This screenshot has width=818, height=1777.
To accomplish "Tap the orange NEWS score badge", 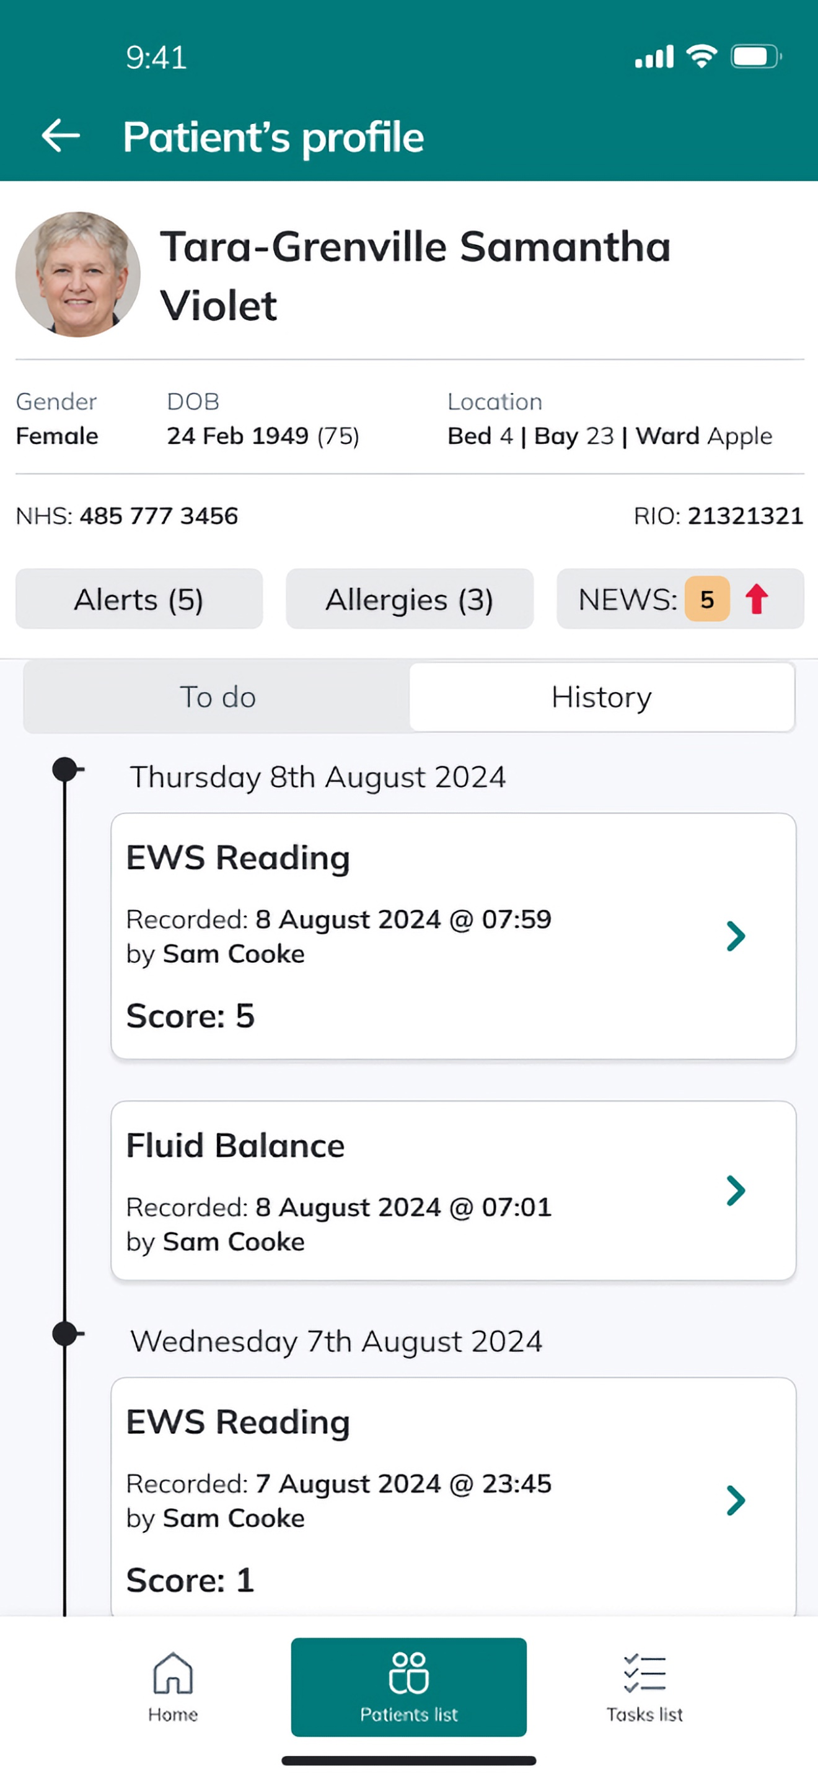I will pyautogui.click(x=707, y=599).
